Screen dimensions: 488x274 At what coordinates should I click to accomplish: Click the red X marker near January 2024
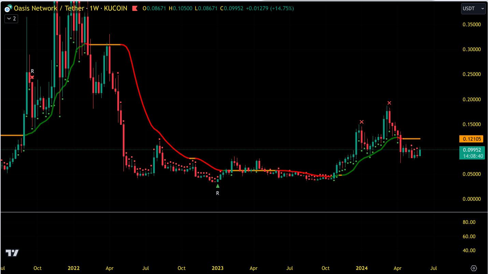pos(361,122)
